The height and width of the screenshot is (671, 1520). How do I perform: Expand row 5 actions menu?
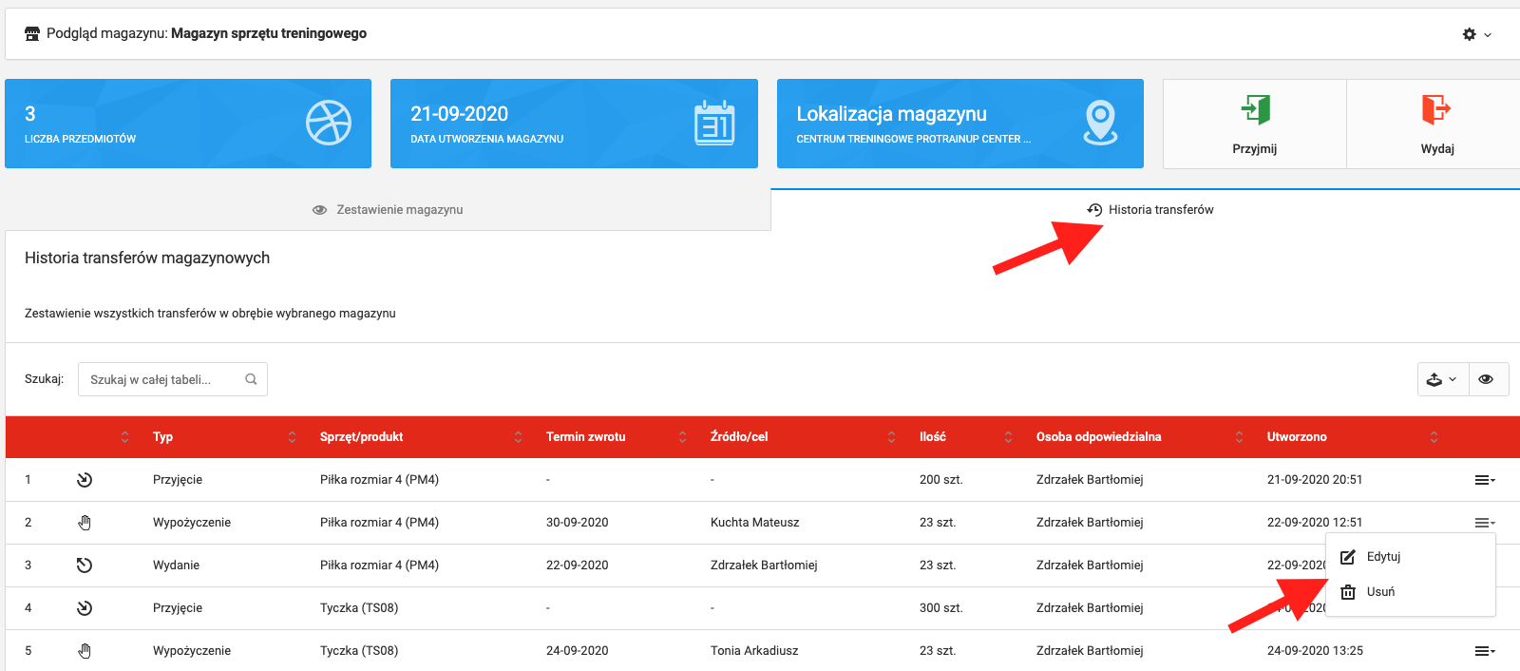click(1484, 651)
